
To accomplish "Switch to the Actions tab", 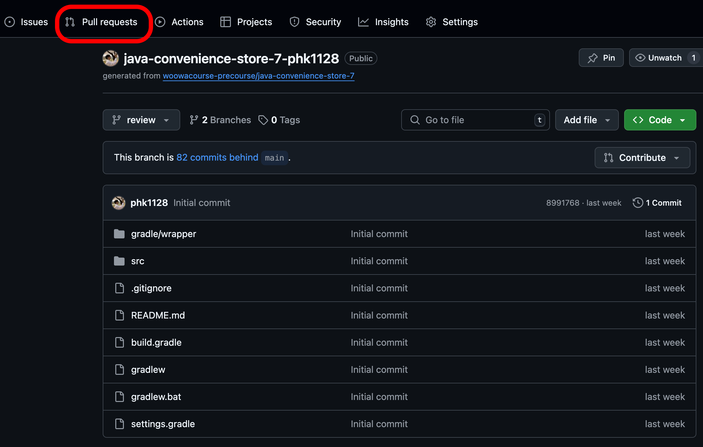I will 179,22.
